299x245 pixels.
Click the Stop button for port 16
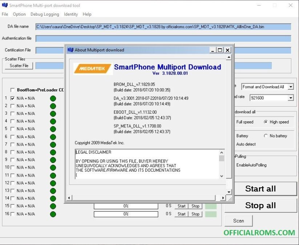pyautogui.click(x=195, y=214)
